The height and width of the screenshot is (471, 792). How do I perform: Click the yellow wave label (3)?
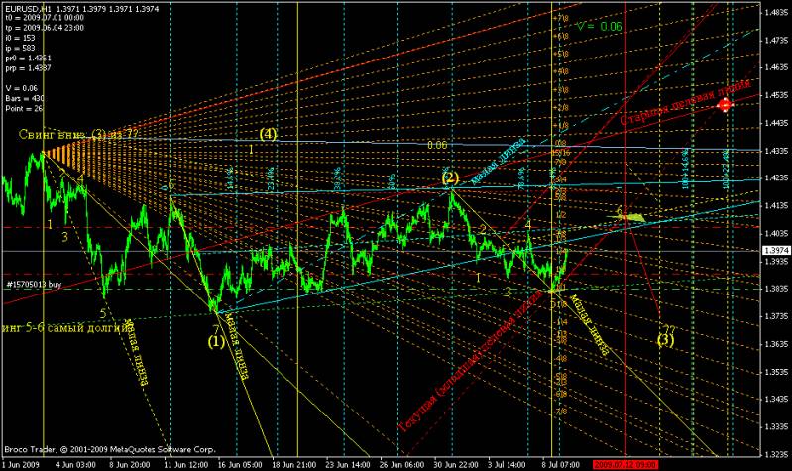point(666,339)
